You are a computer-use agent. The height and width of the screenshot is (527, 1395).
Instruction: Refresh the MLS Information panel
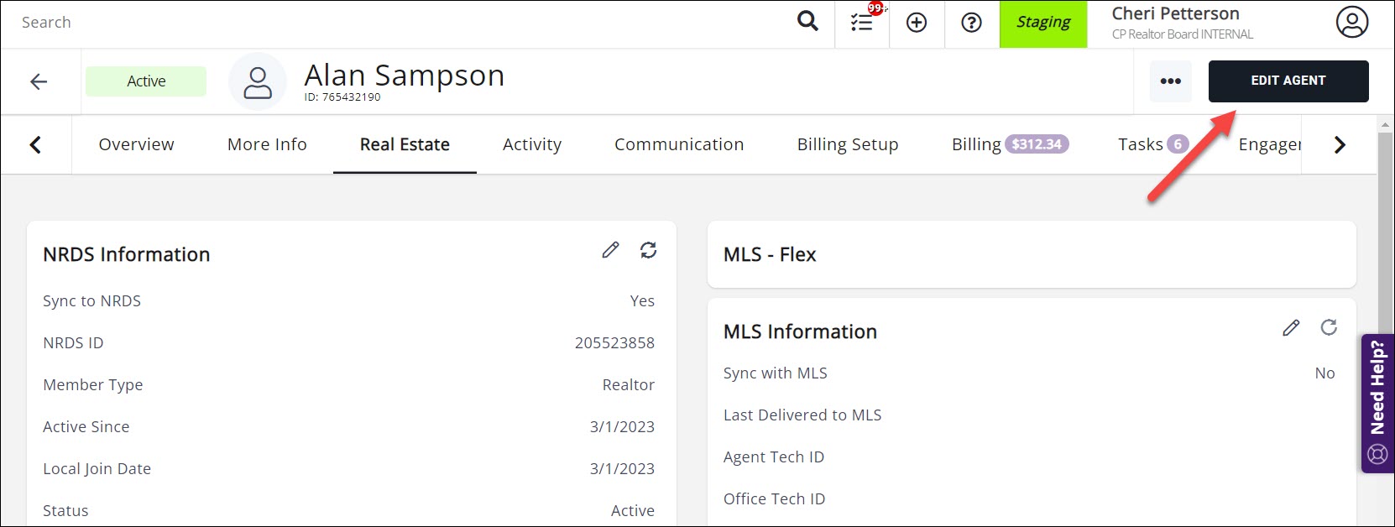[x=1328, y=327]
